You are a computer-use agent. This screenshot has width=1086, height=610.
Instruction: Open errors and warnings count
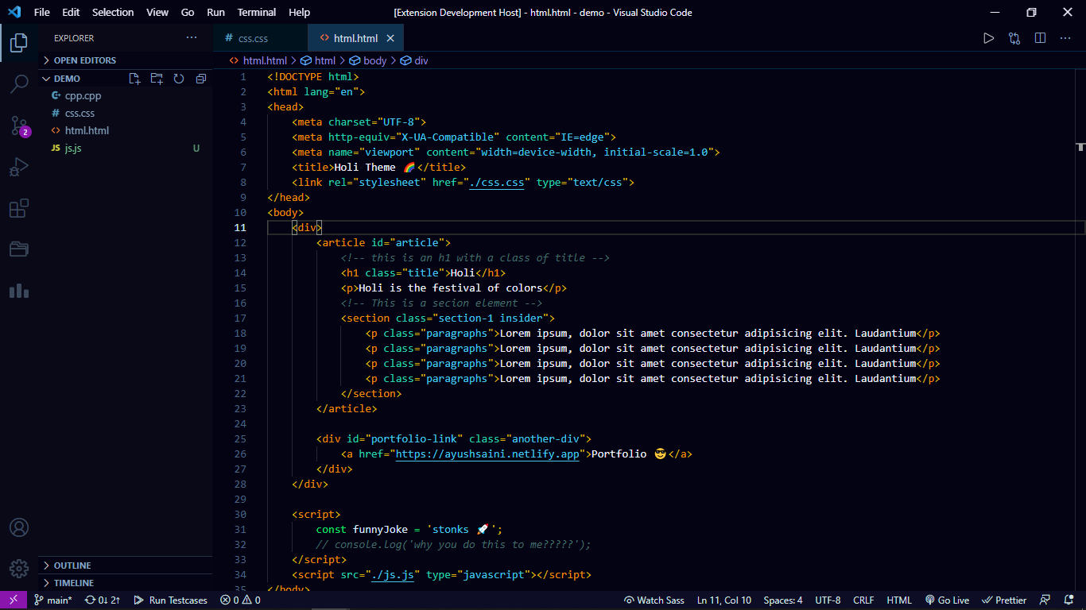coord(241,600)
